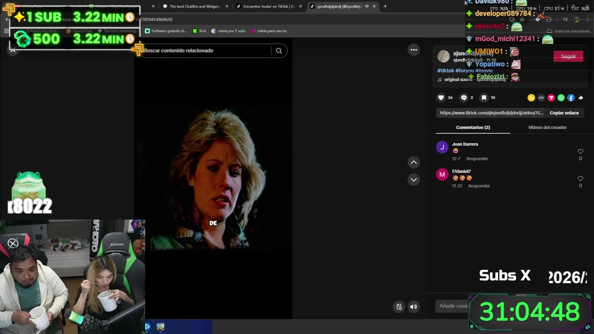Click the magnifier search icon
The width and height of the screenshot is (594, 334).
tap(279, 51)
